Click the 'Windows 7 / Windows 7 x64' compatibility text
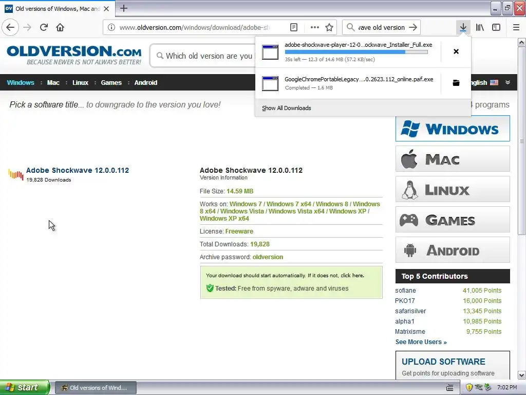 270,204
